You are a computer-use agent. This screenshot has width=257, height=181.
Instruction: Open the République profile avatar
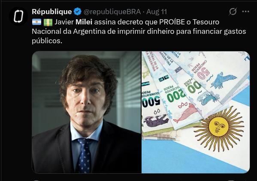point(18,16)
